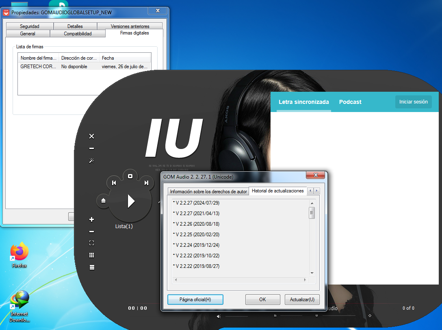Click the Stop playback icon
The height and width of the screenshot is (330, 442).
click(130, 176)
